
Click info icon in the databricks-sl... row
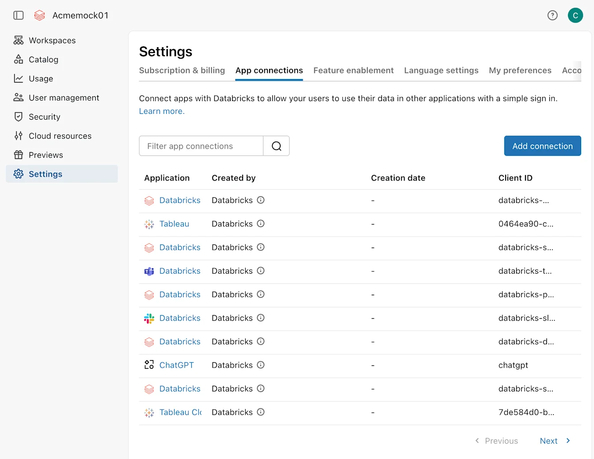[x=261, y=318]
